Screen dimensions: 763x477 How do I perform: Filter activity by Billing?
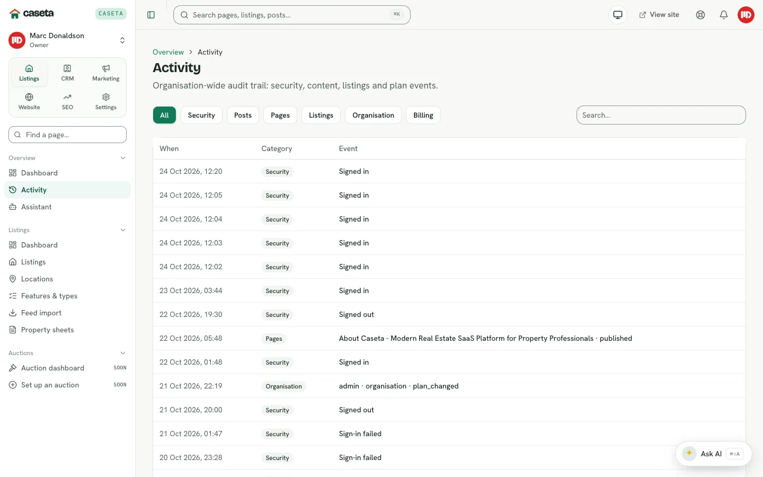click(423, 115)
